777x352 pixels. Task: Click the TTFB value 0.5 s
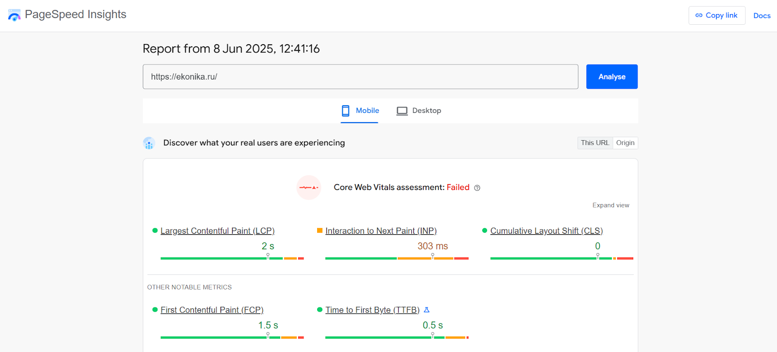click(x=433, y=325)
